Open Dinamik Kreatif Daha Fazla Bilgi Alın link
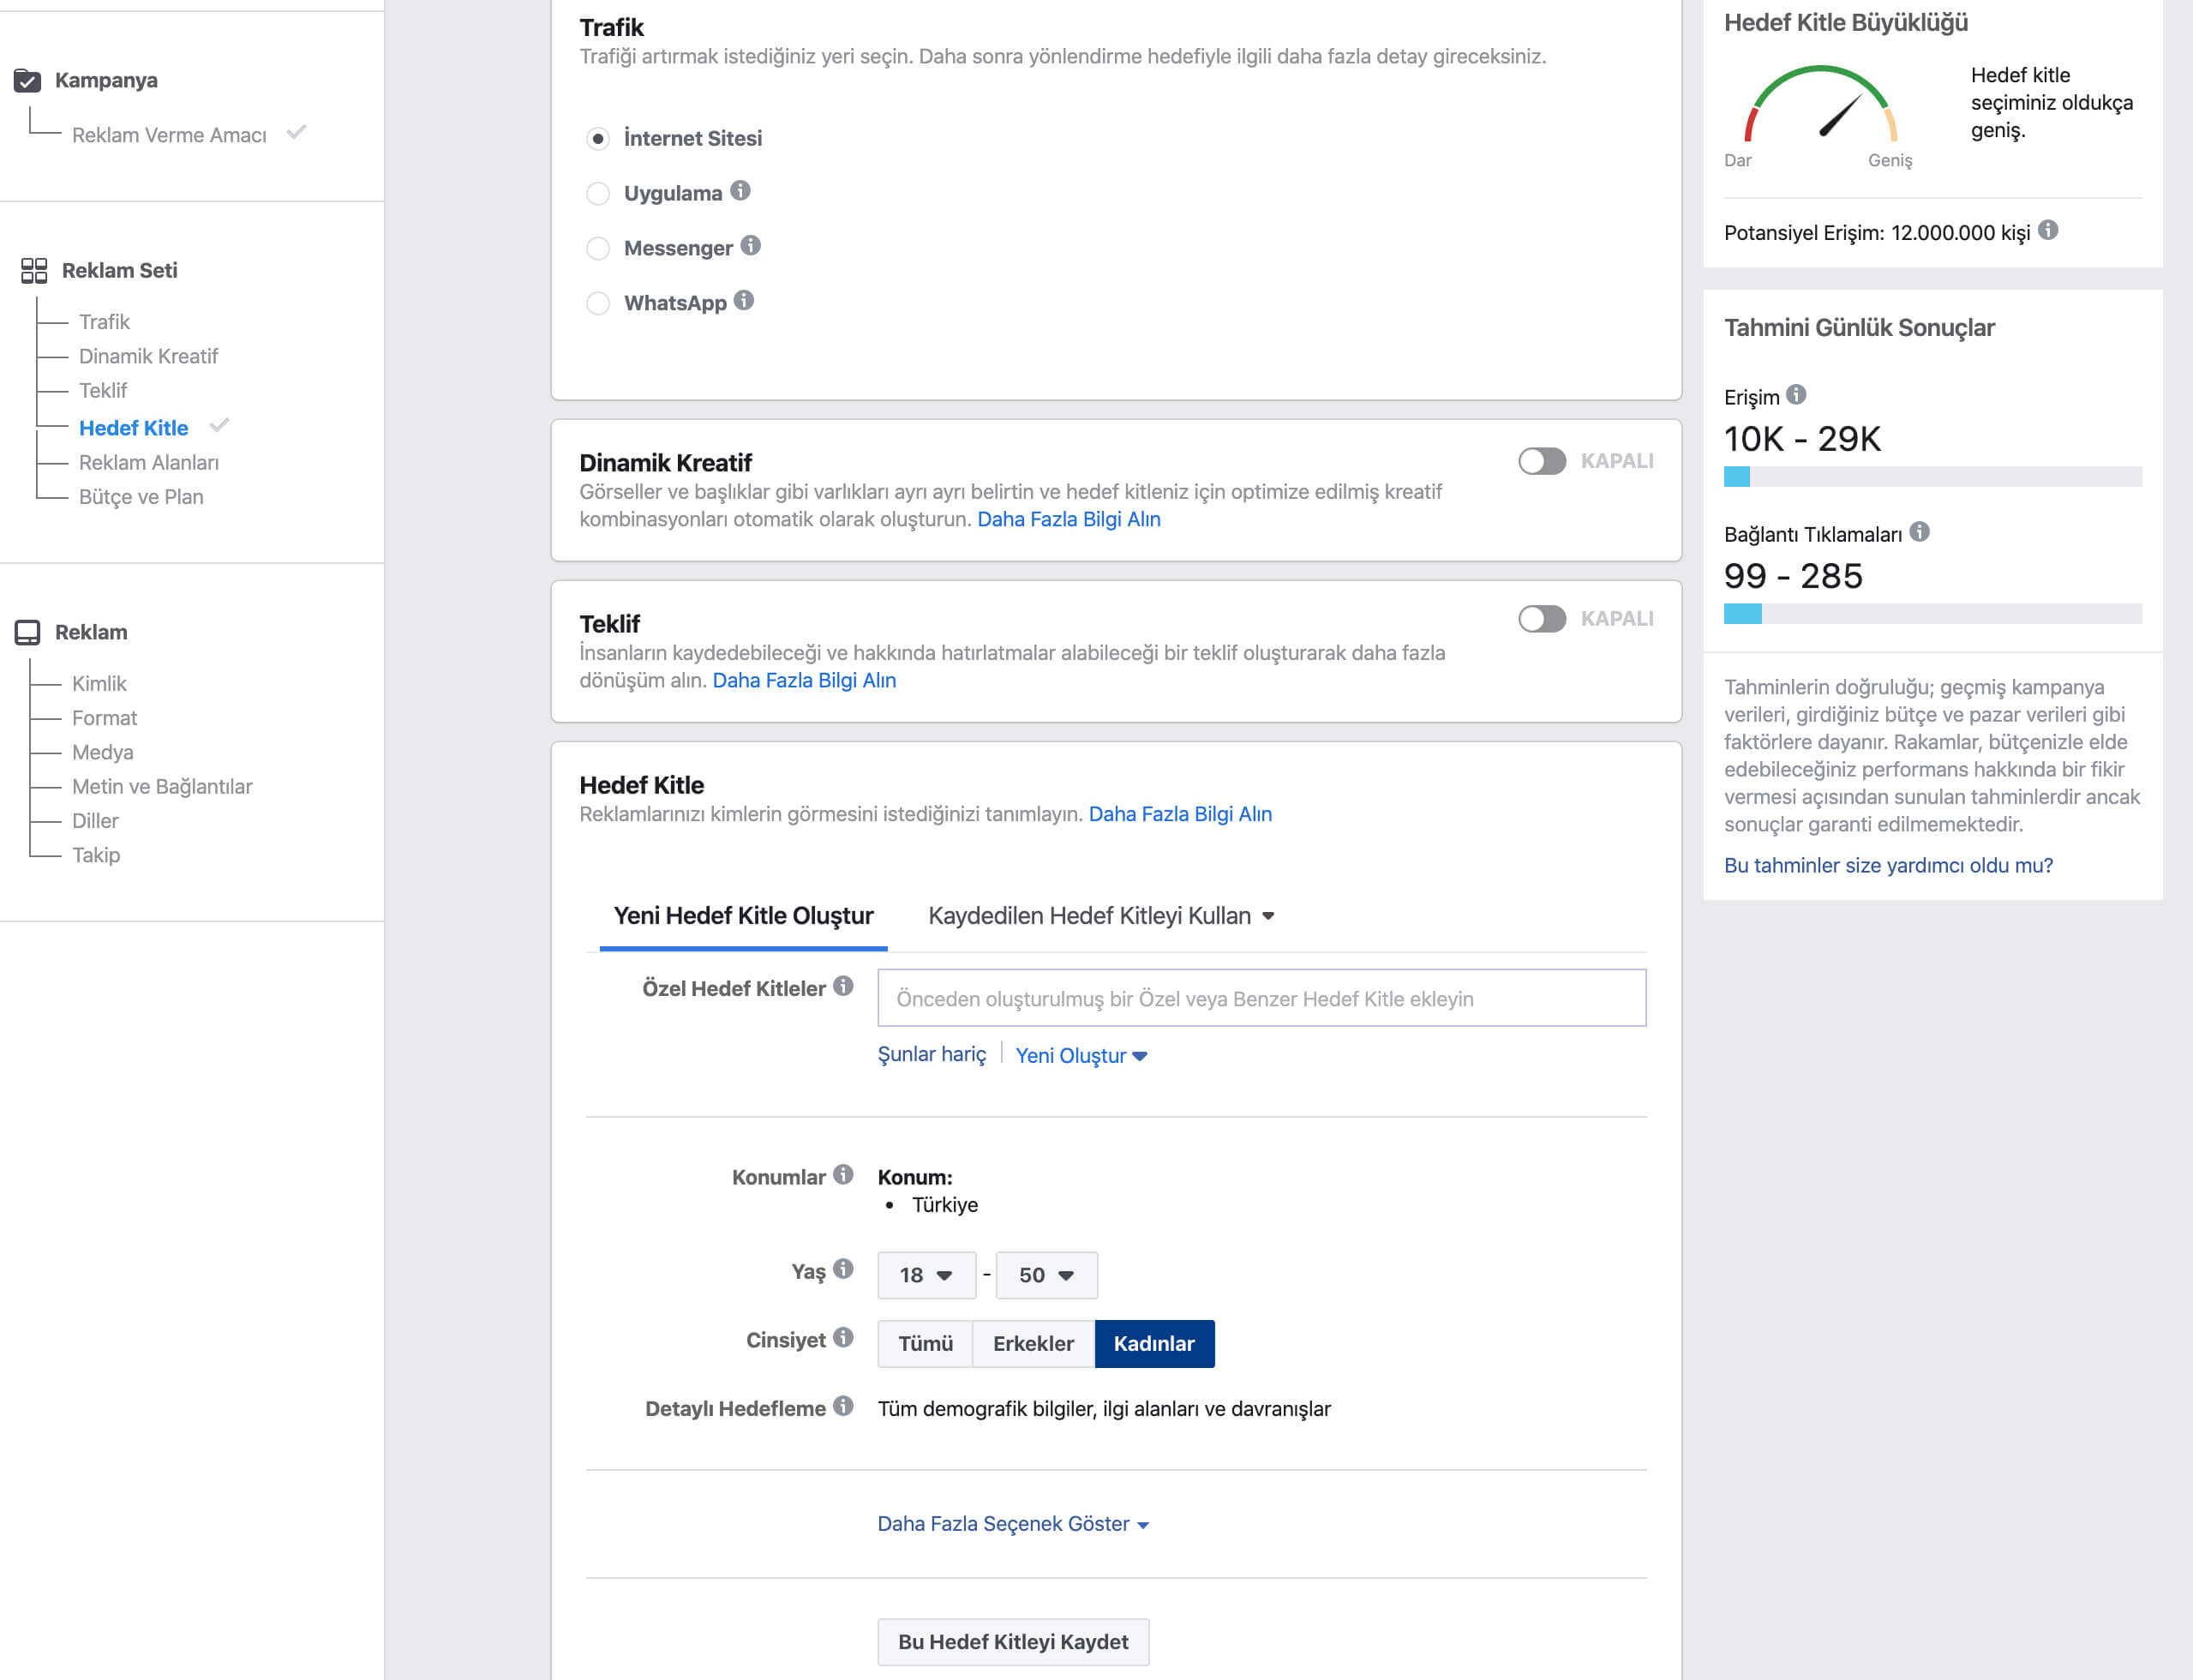Screen dimensions: 2193x1680 1069,519
